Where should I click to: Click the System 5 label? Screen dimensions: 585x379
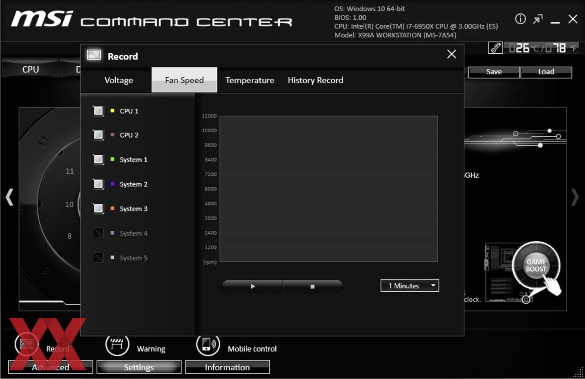[133, 258]
